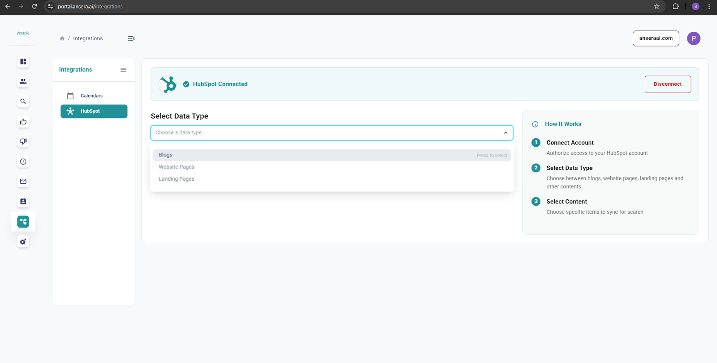The image size is (717, 363).
Task: Collapse the data type dropdown chevron
Action: (x=505, y=133)
